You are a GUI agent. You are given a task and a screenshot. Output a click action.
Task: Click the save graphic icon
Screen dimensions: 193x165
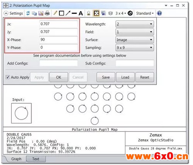[x=41, y=13]
